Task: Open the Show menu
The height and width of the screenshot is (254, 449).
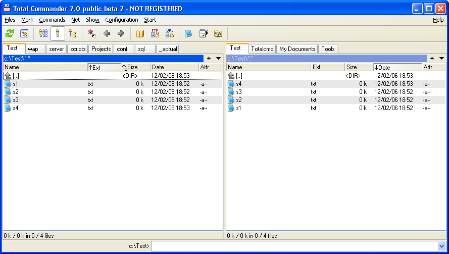Action: point(92,20)
